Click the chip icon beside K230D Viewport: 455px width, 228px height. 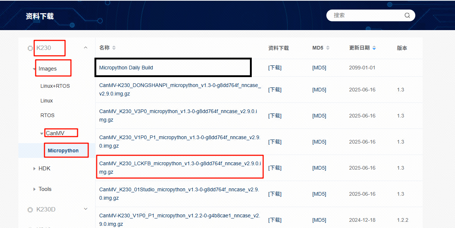coord(30,210)
